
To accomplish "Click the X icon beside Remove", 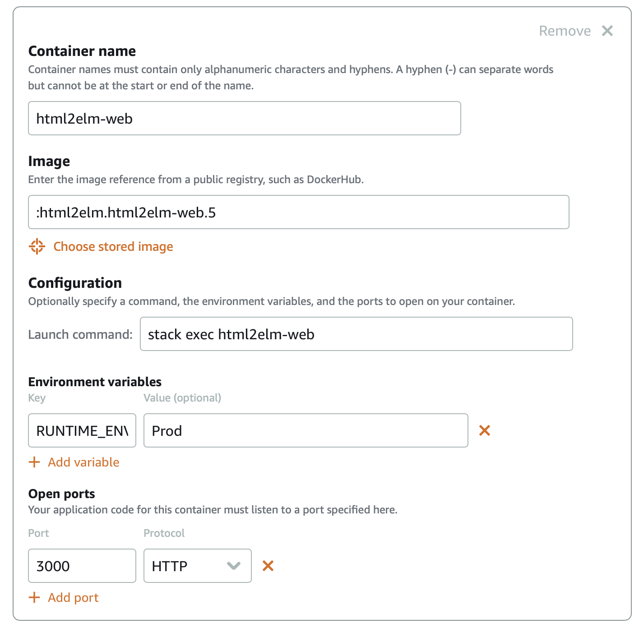I will click(607, 31).
